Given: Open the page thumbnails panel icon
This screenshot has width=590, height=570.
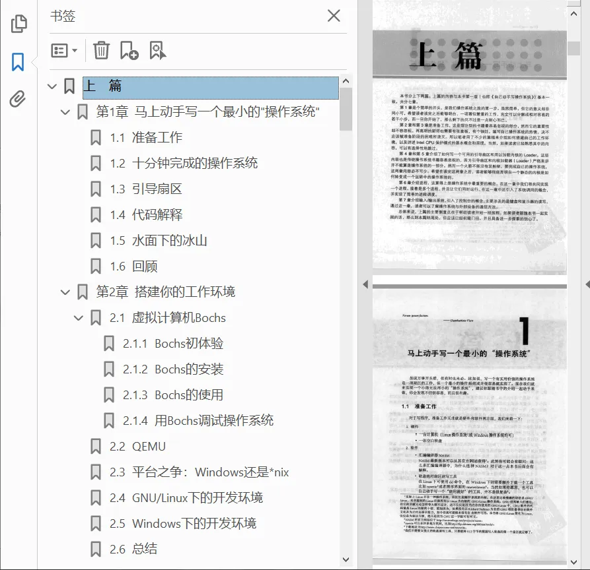Looking at the screenshot, I should (x=18, y=24).
